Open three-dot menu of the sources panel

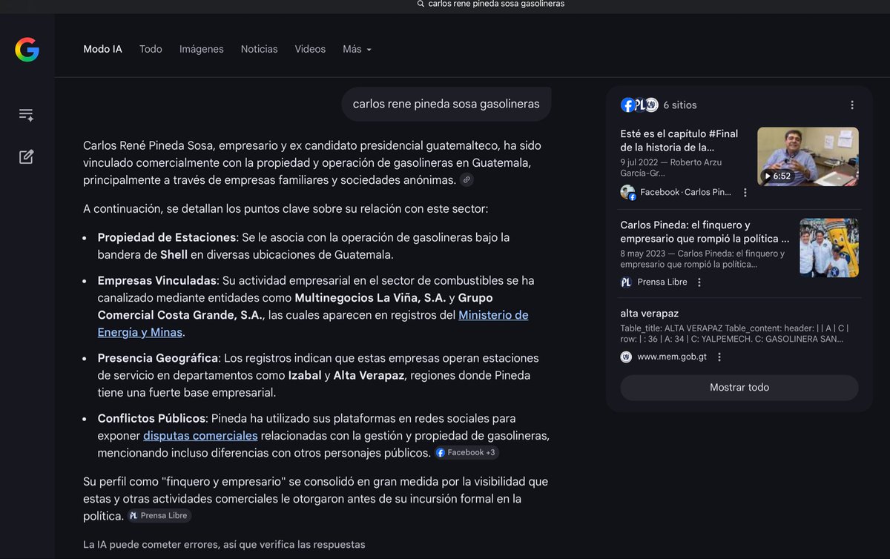[852, 105]
